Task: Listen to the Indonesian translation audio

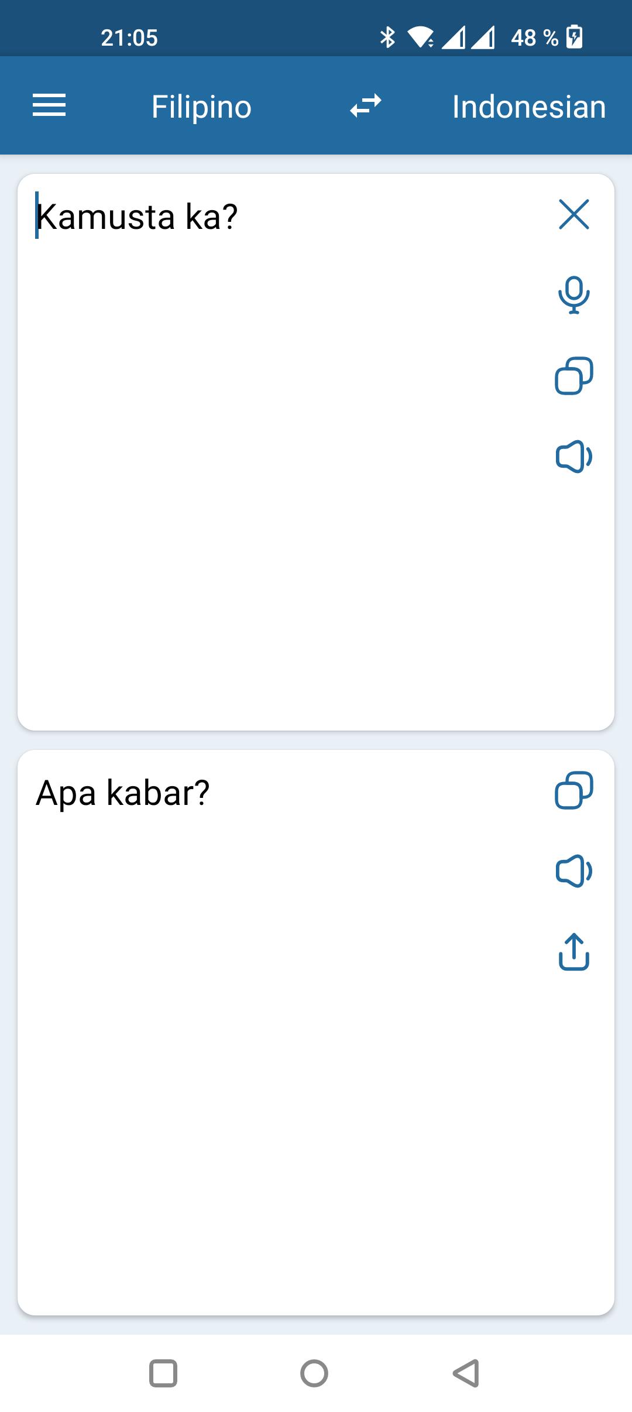Action: pos(574,871)
